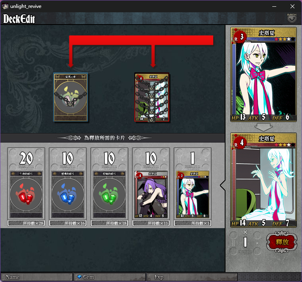
Task: Click the Name field in the status bar
Action: 36,277
